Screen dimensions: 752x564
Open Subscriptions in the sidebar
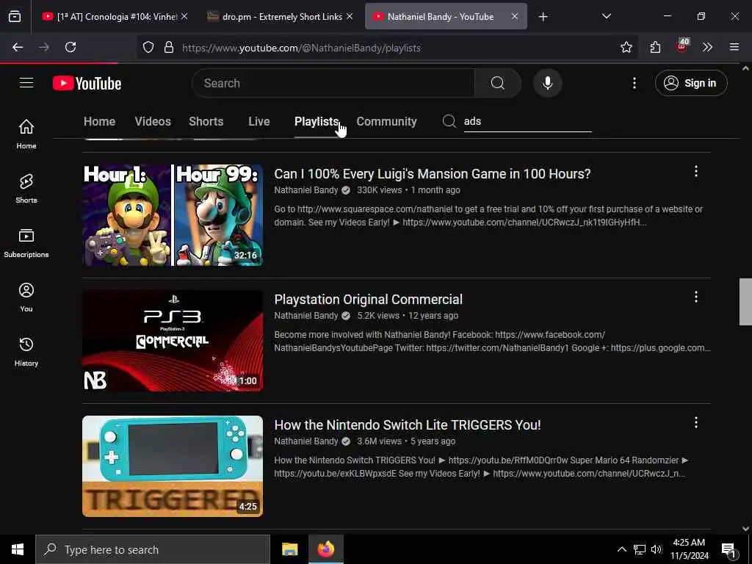pos(26,242)
